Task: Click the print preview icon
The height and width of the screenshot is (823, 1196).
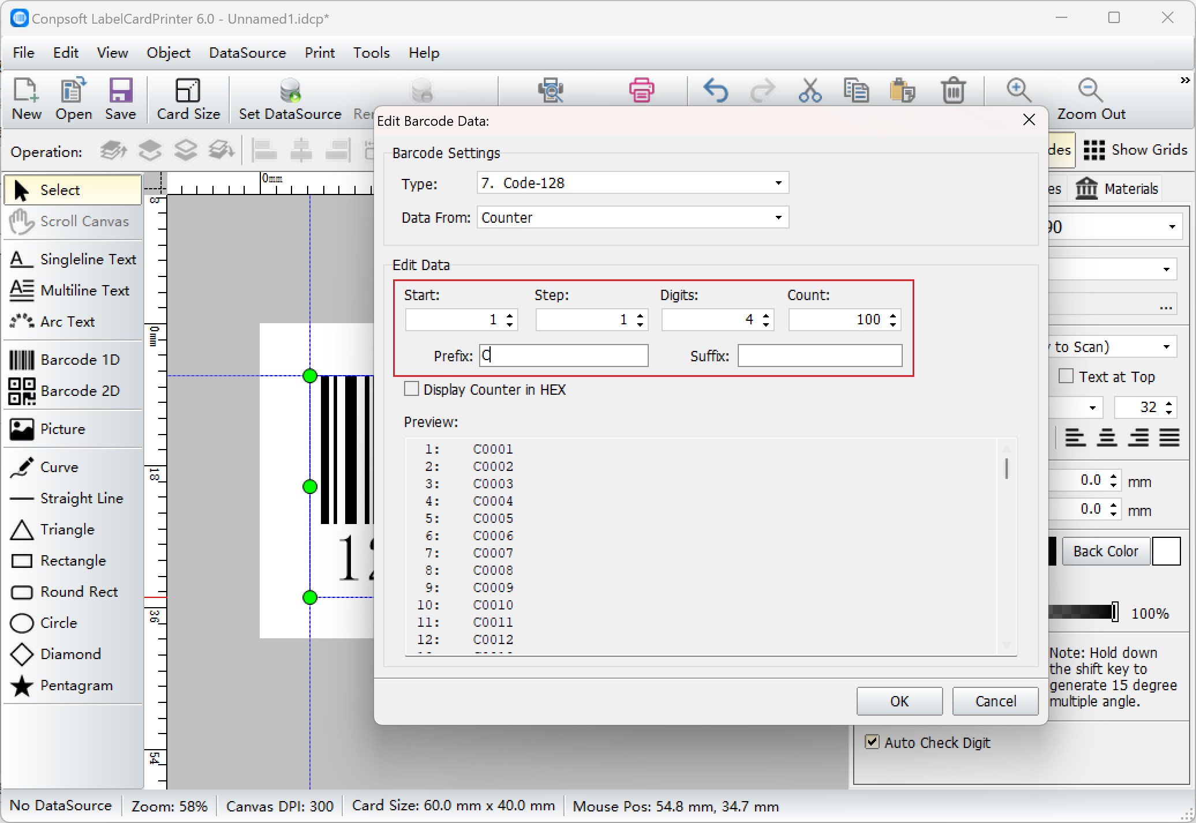Action: pos(551,91)
